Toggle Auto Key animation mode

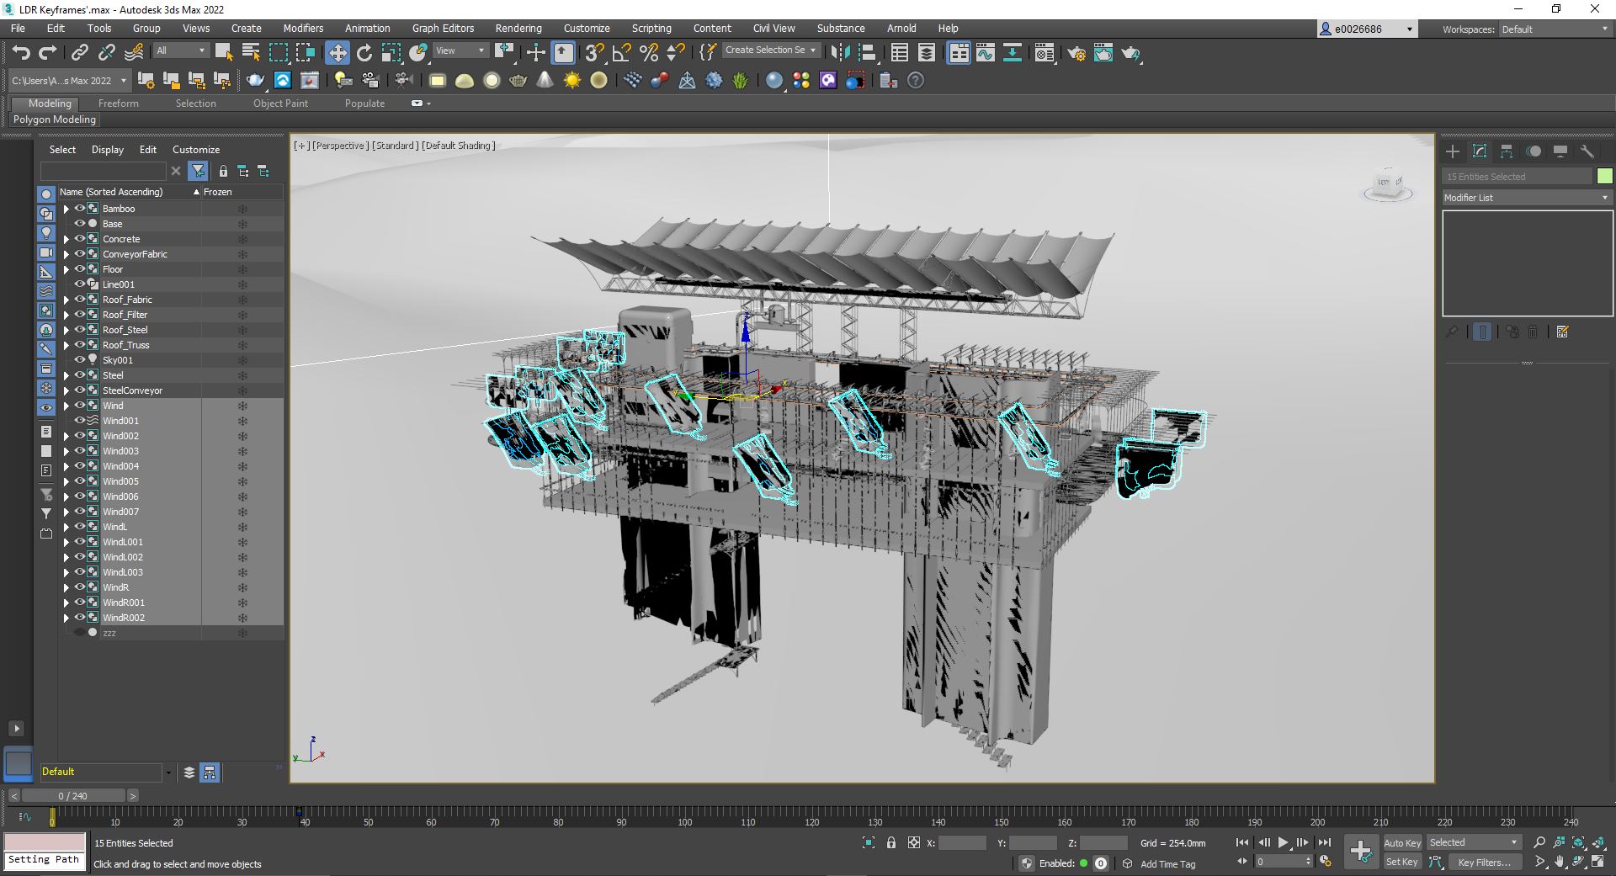[1401, 842]
